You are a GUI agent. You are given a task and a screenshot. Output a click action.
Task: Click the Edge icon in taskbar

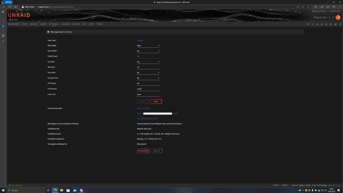pyautogui.click(x=55, y=190)
